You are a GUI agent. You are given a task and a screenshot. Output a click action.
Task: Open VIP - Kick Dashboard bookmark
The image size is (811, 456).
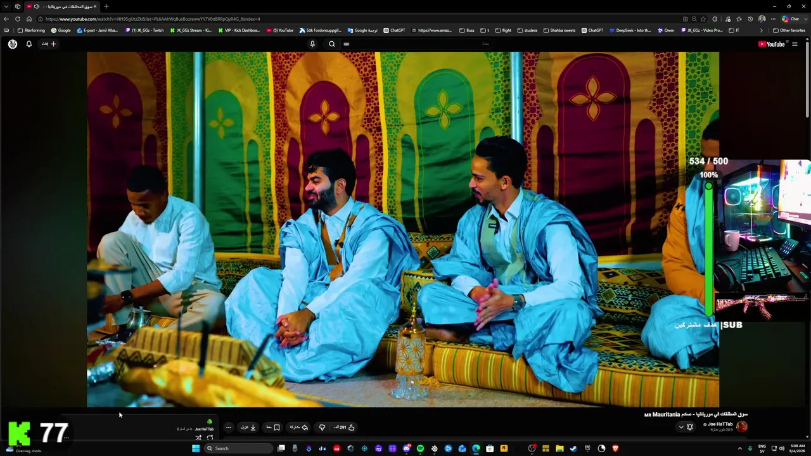tap(239, 30)
